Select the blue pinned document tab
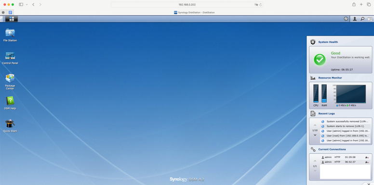The width and height of the screenshot is (374, 185). click(10, 12)
